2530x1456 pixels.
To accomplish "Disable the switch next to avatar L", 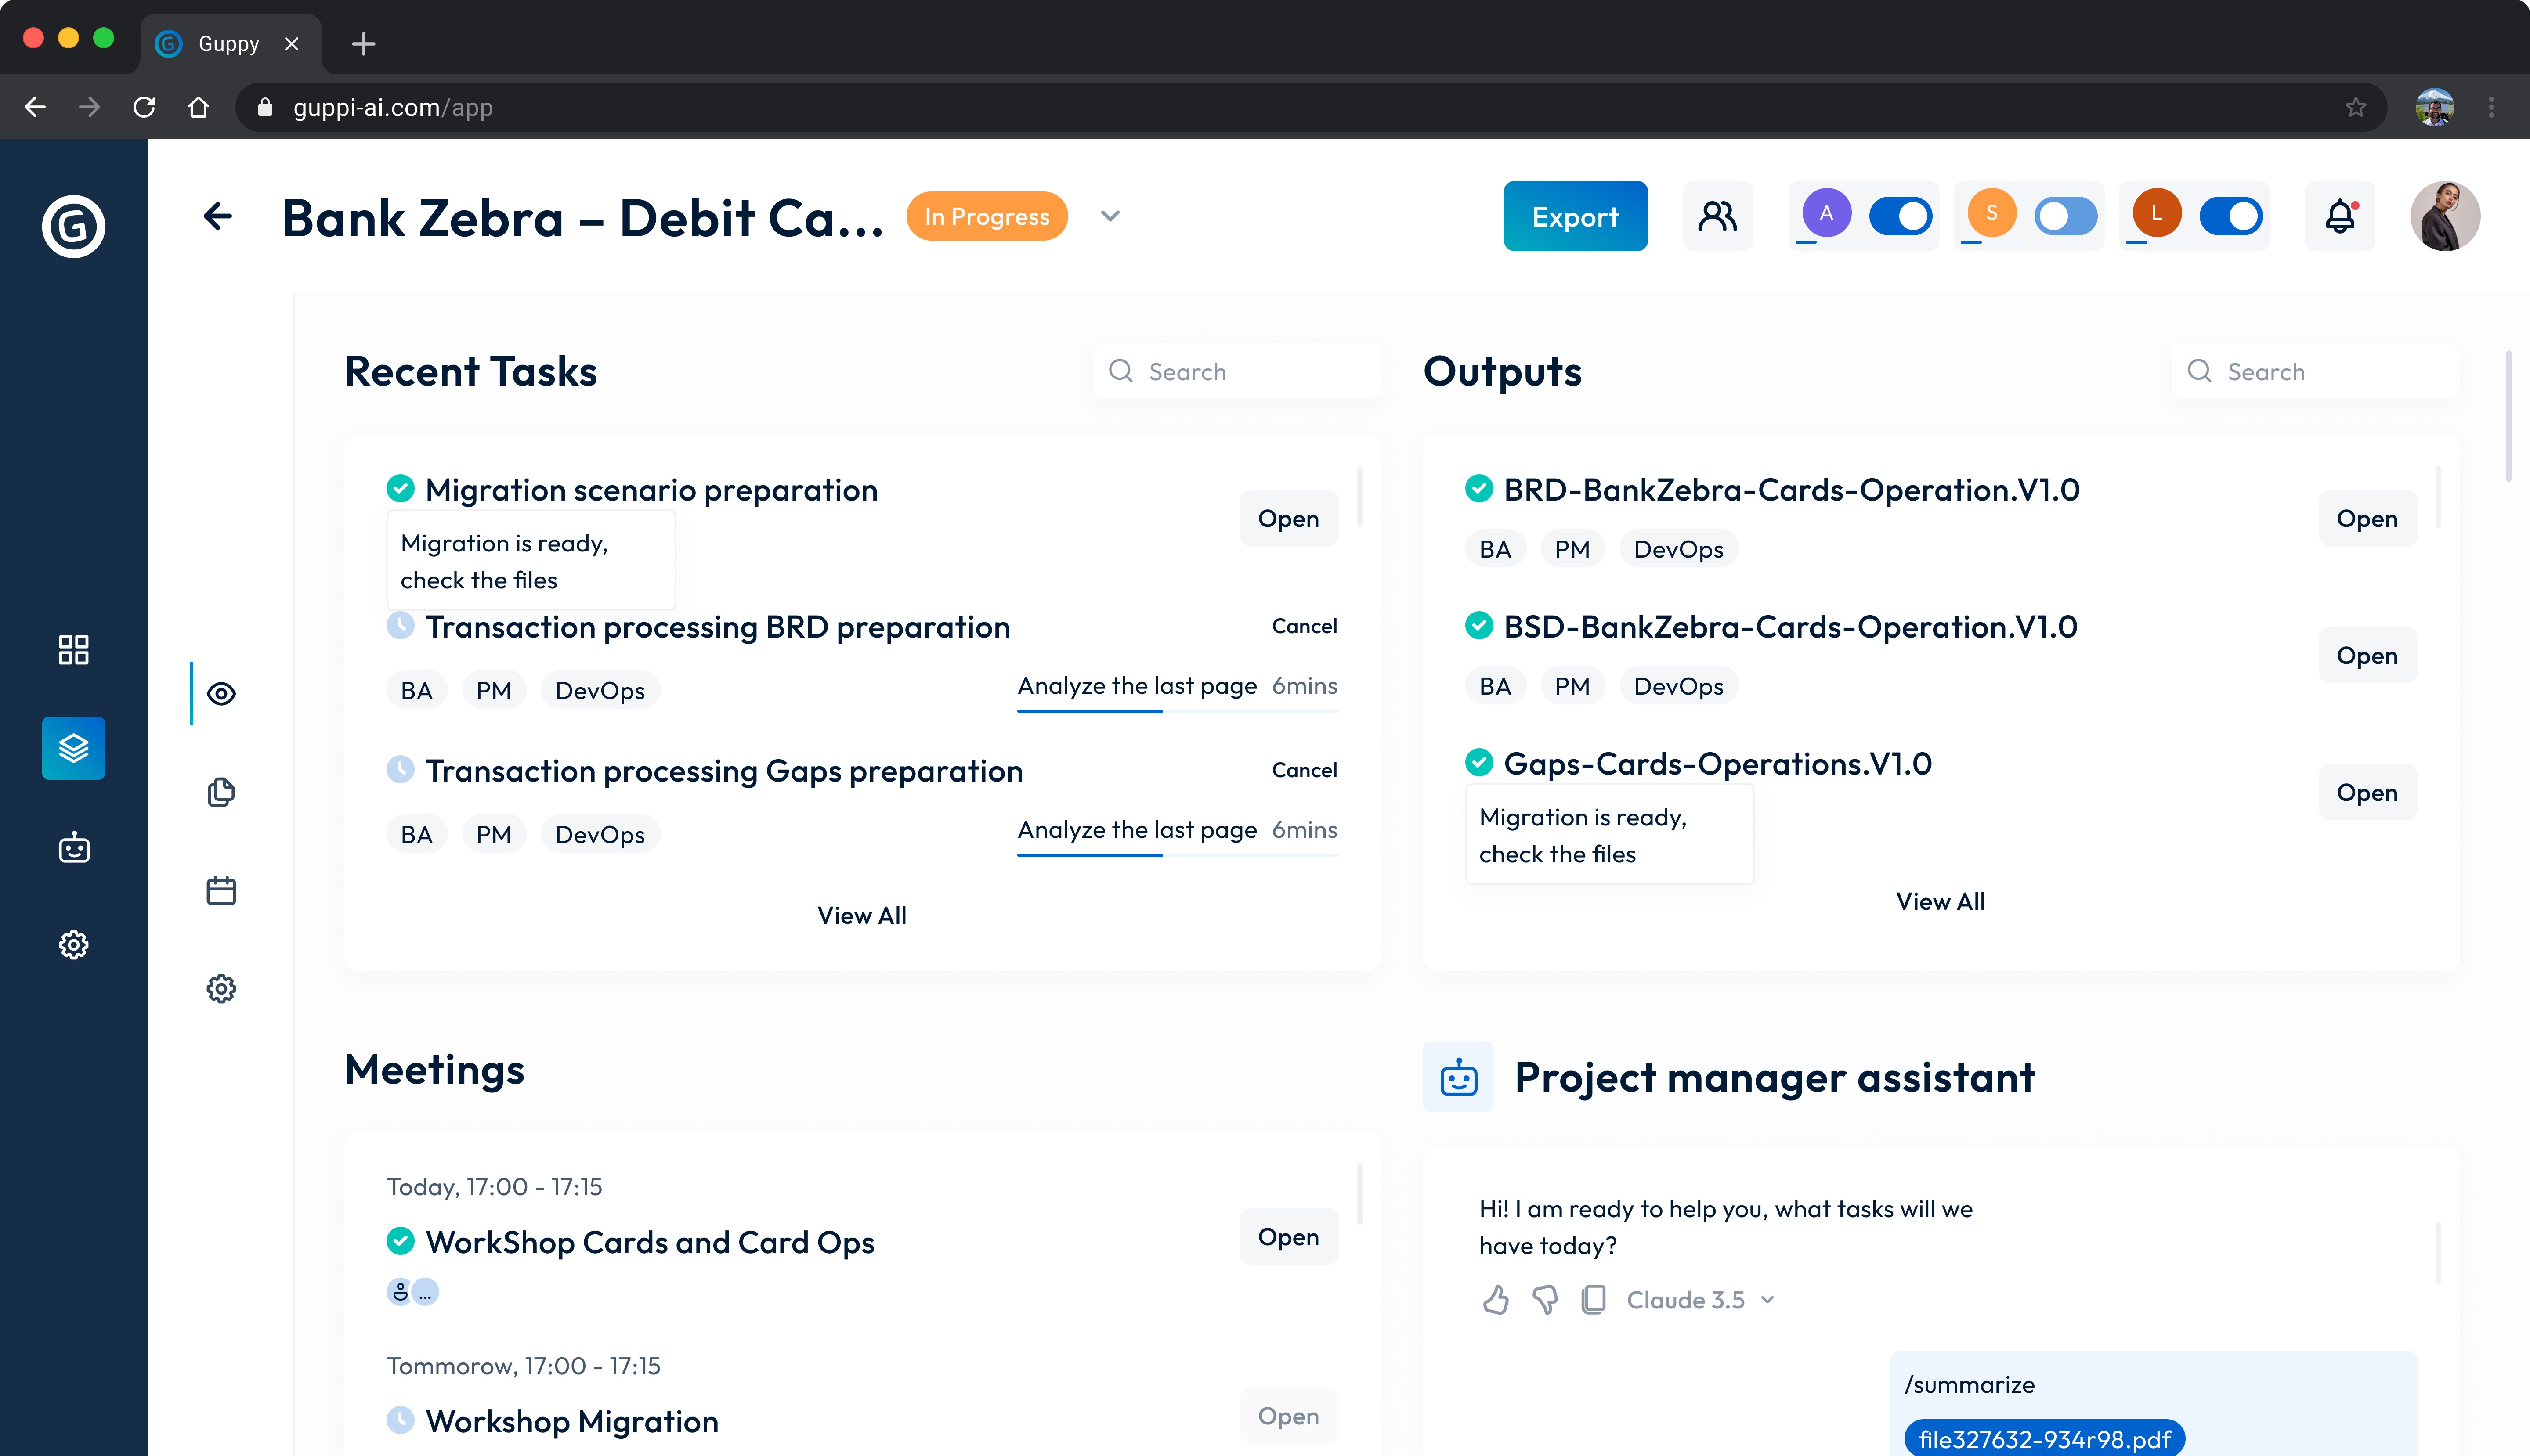I will pos(2230,216).
